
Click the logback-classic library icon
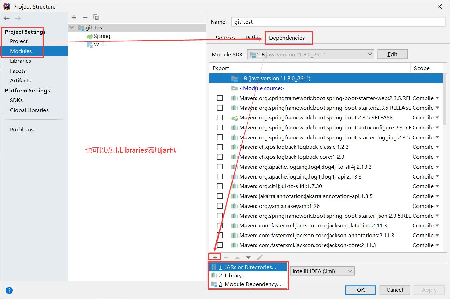(x=234, y=147)
